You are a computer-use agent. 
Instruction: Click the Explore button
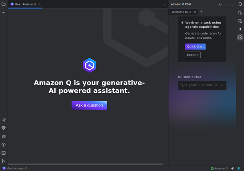[x=193, y=55]
